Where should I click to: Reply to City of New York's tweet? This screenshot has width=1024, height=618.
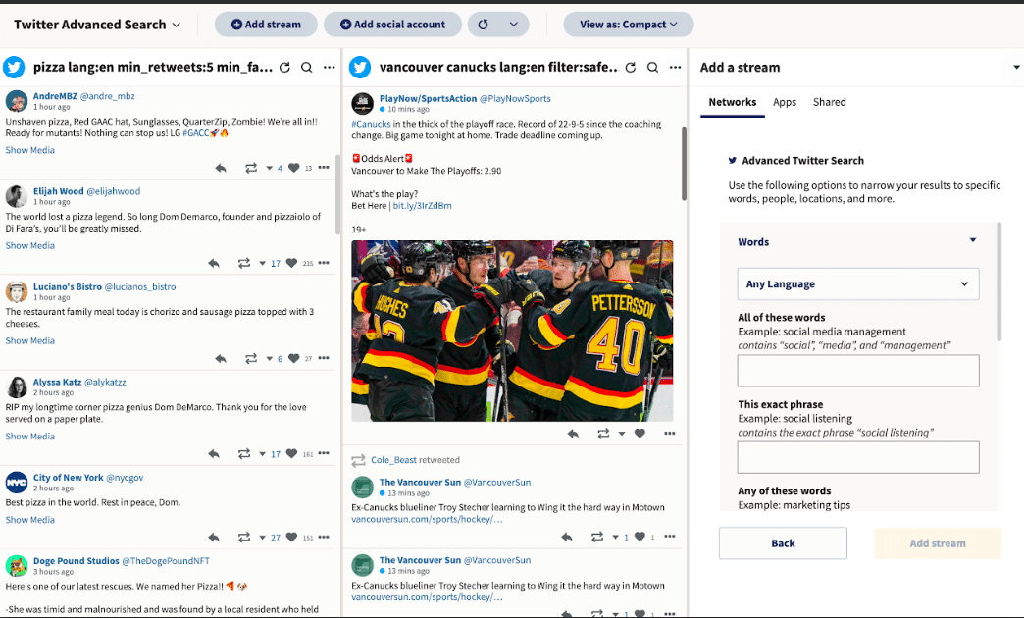click(x=214, y=538)
